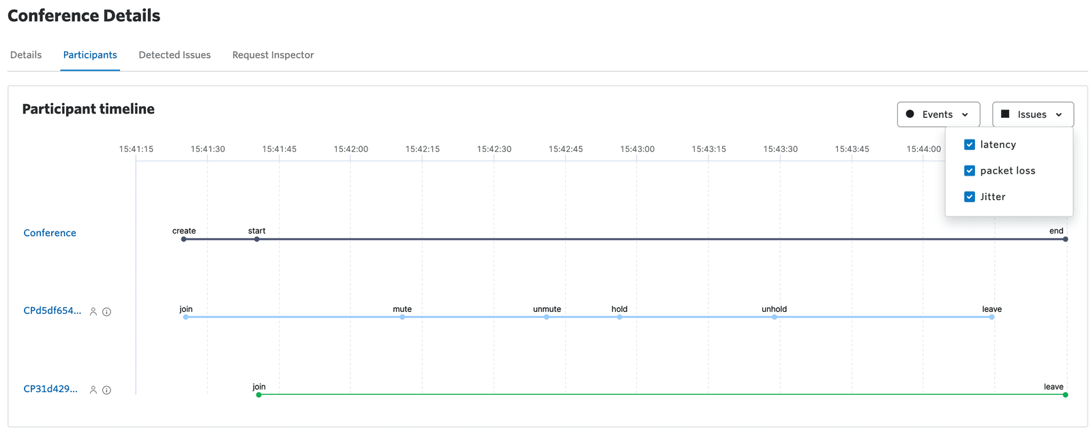Click the black circle icon in Events button
The width and height of the screenshot is (1091, 433).
[x=910, y=114]
